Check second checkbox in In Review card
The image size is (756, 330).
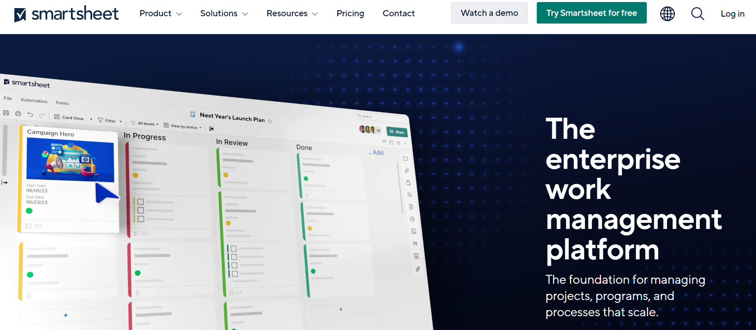234,257
